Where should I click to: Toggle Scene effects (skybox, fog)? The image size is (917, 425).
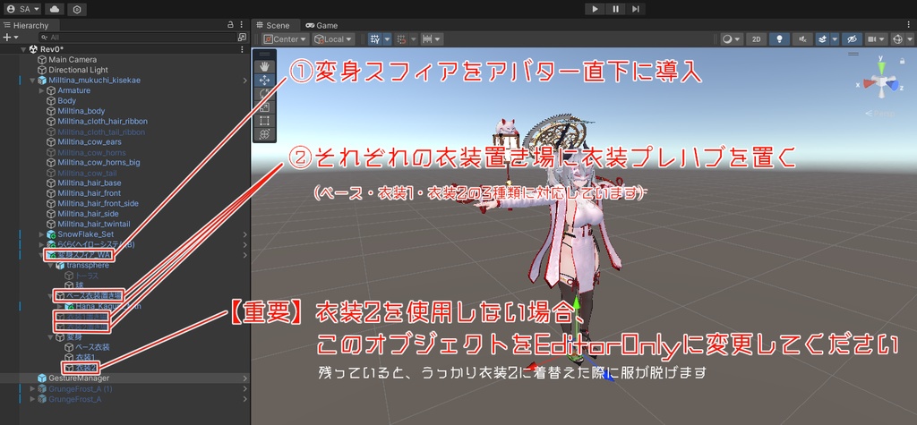pyautogui.click(x=823, y=39)
